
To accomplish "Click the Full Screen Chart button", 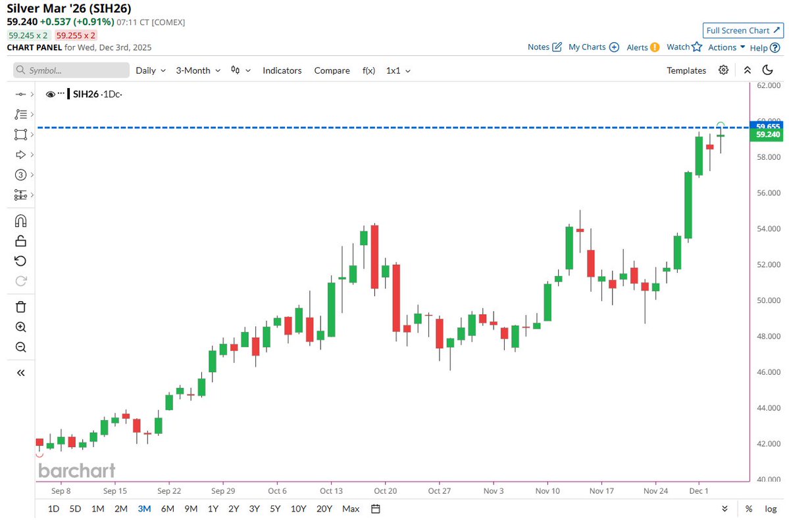I will click(x=742, y=30).
